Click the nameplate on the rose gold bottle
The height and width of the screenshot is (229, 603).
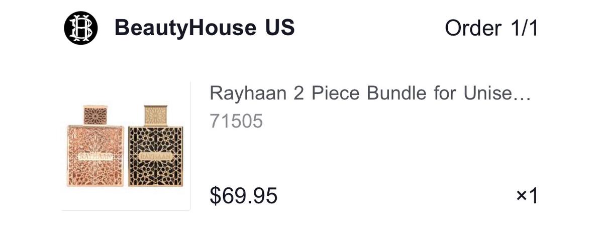click(95, 156)
